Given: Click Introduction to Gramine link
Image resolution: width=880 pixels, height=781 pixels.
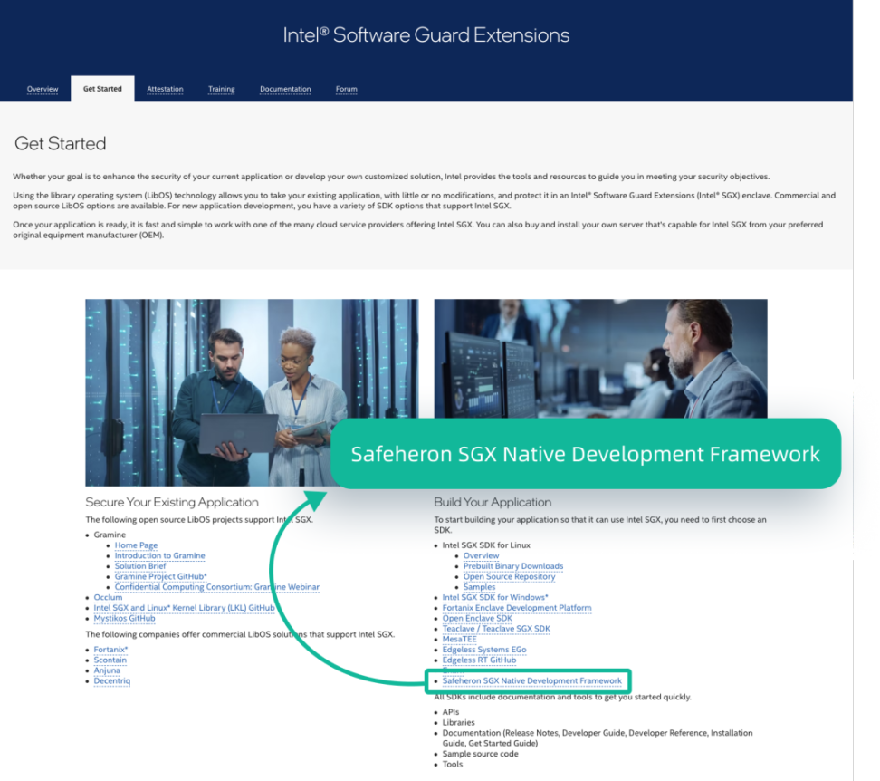Looking at the screenshot, I should coord(159,555).
